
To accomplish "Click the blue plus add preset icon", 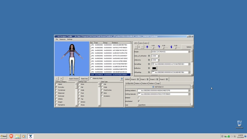I will [x=122, y=79].
